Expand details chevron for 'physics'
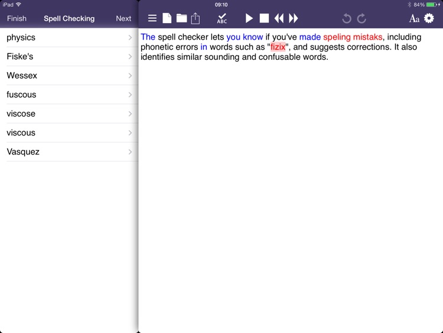 [130, 37]
